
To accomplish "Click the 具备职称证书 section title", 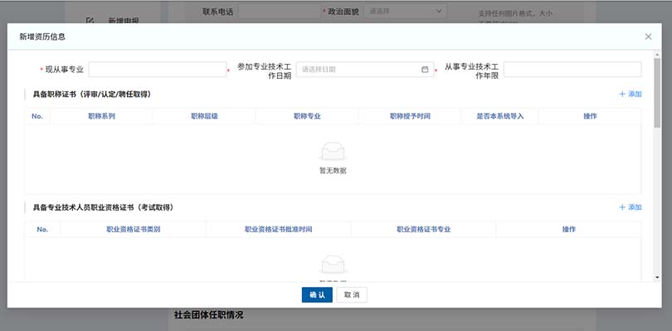I will pos(92,95).
